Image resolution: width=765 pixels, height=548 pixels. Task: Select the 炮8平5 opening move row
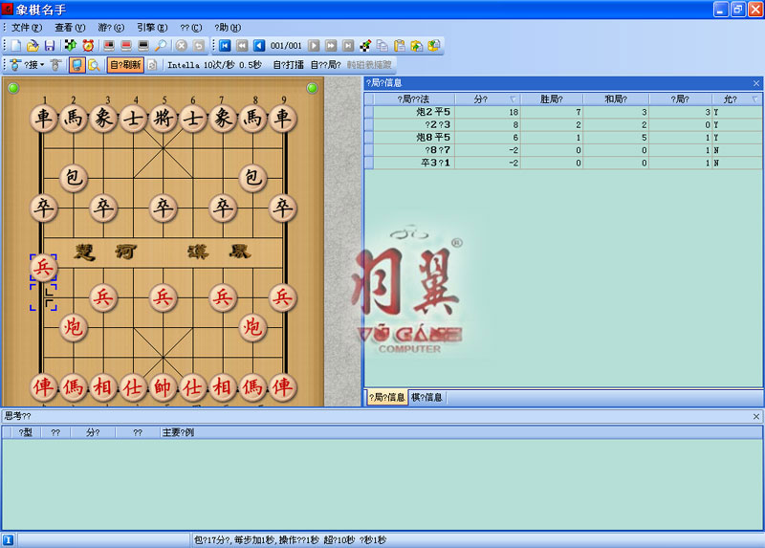click(x=563, y=138)
